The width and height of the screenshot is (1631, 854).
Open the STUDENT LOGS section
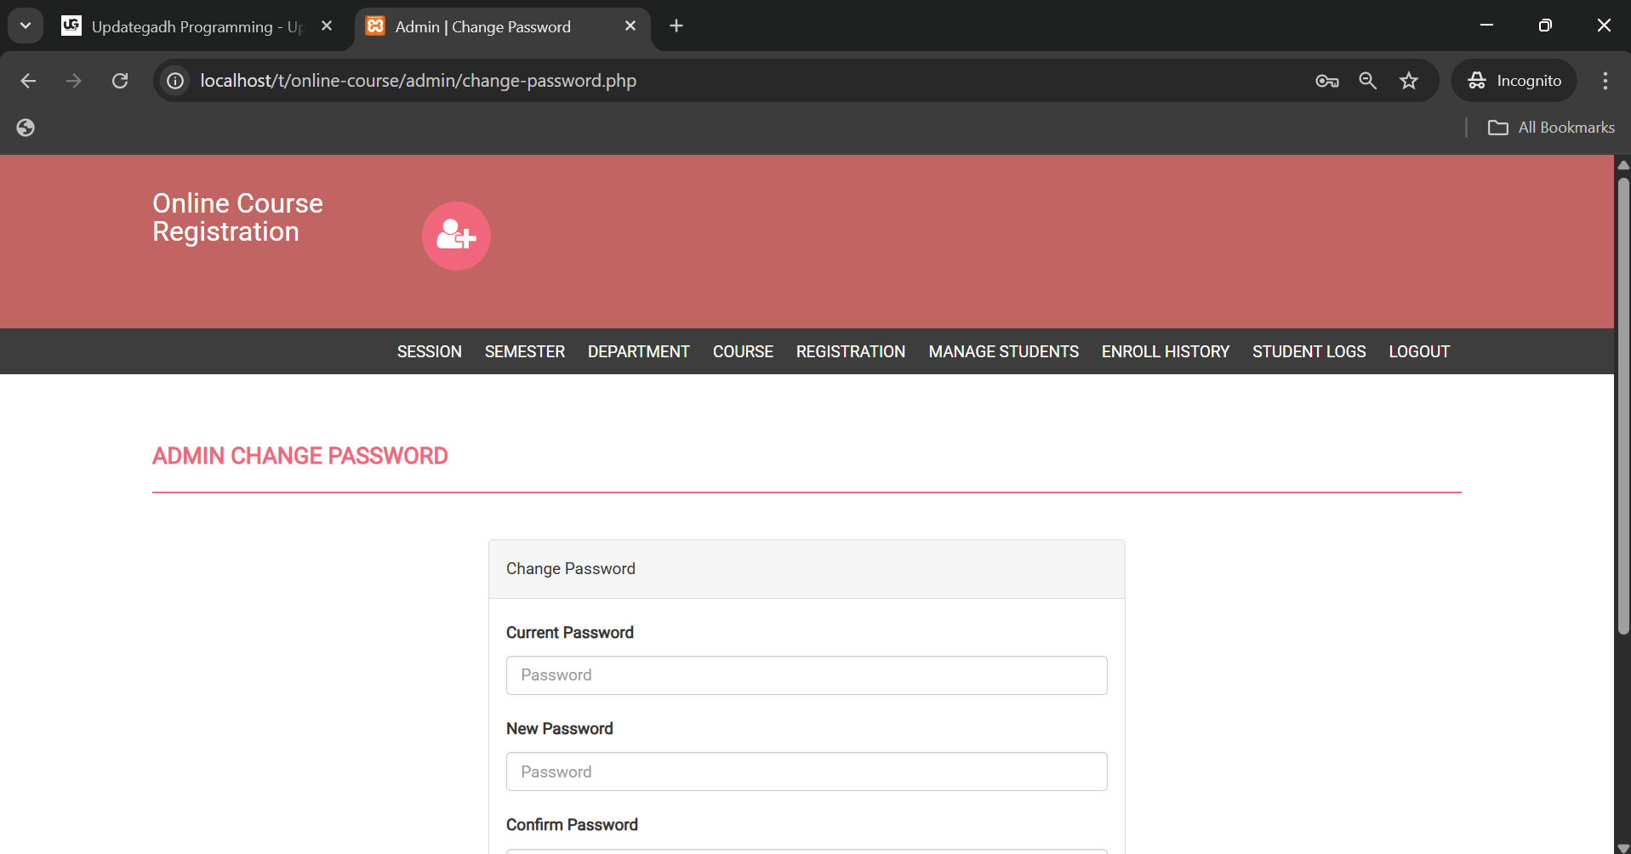pyautogui.click(x=1309, y=350)
